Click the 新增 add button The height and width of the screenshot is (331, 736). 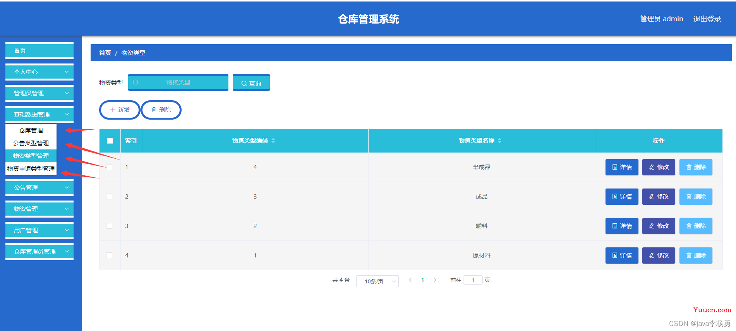click(120, 110)
